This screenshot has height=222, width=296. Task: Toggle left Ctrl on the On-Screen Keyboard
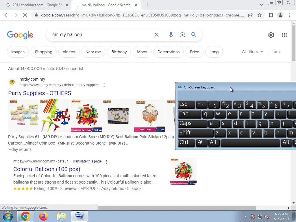click(186, 143)
